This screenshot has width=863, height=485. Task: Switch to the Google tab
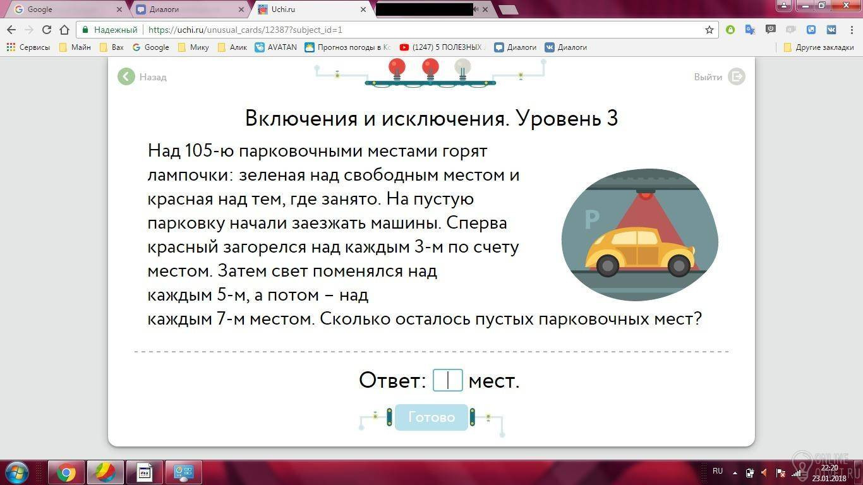coord(66,9)
